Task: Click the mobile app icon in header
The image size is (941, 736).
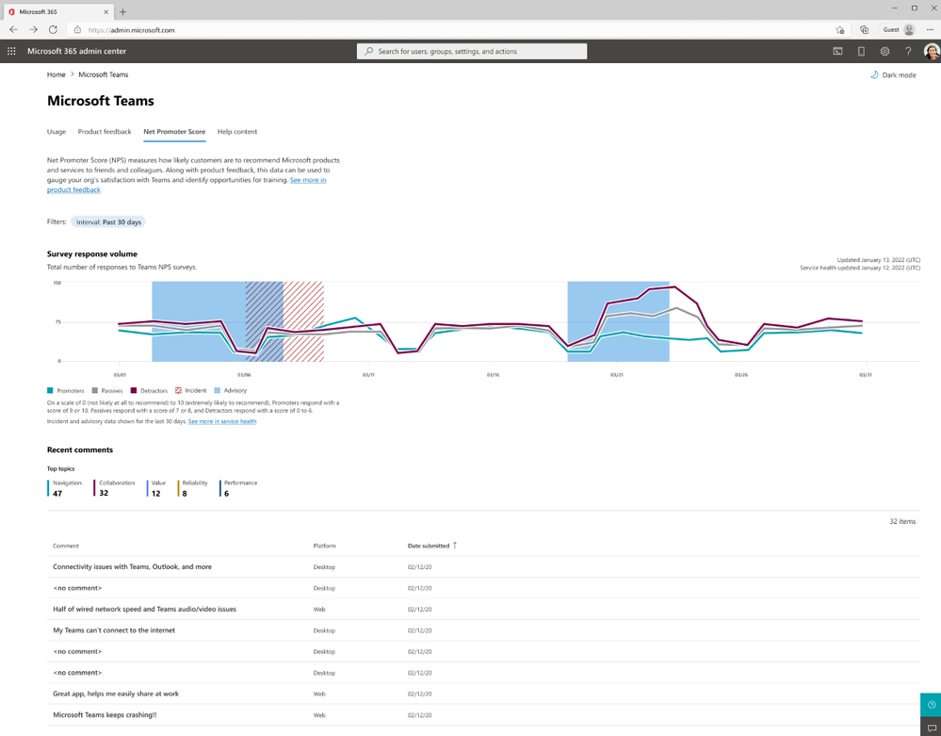Action: click(861, 51)
